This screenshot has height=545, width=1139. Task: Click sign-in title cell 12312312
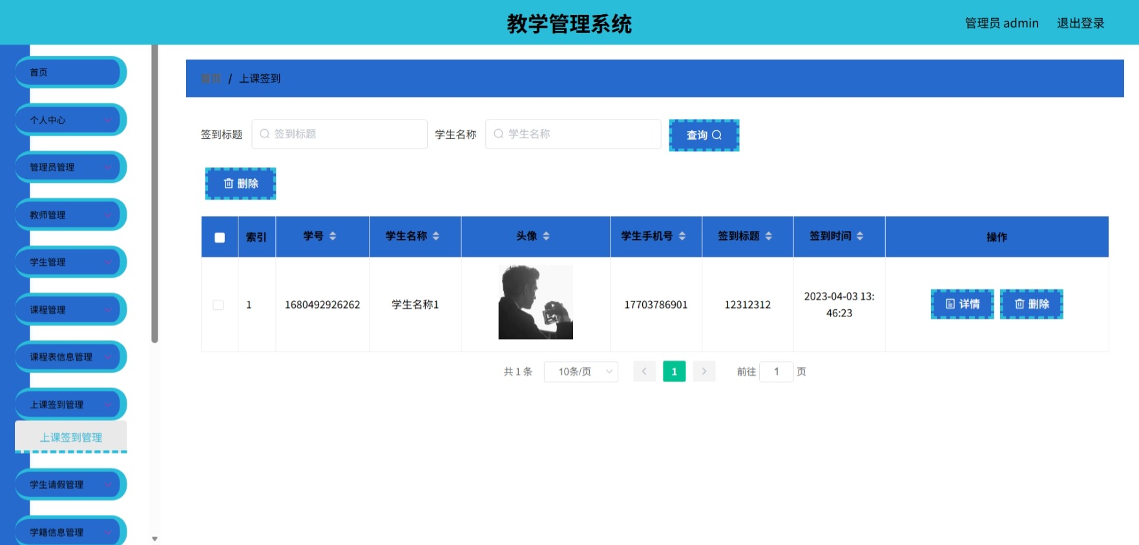click(x=747, y=305)
